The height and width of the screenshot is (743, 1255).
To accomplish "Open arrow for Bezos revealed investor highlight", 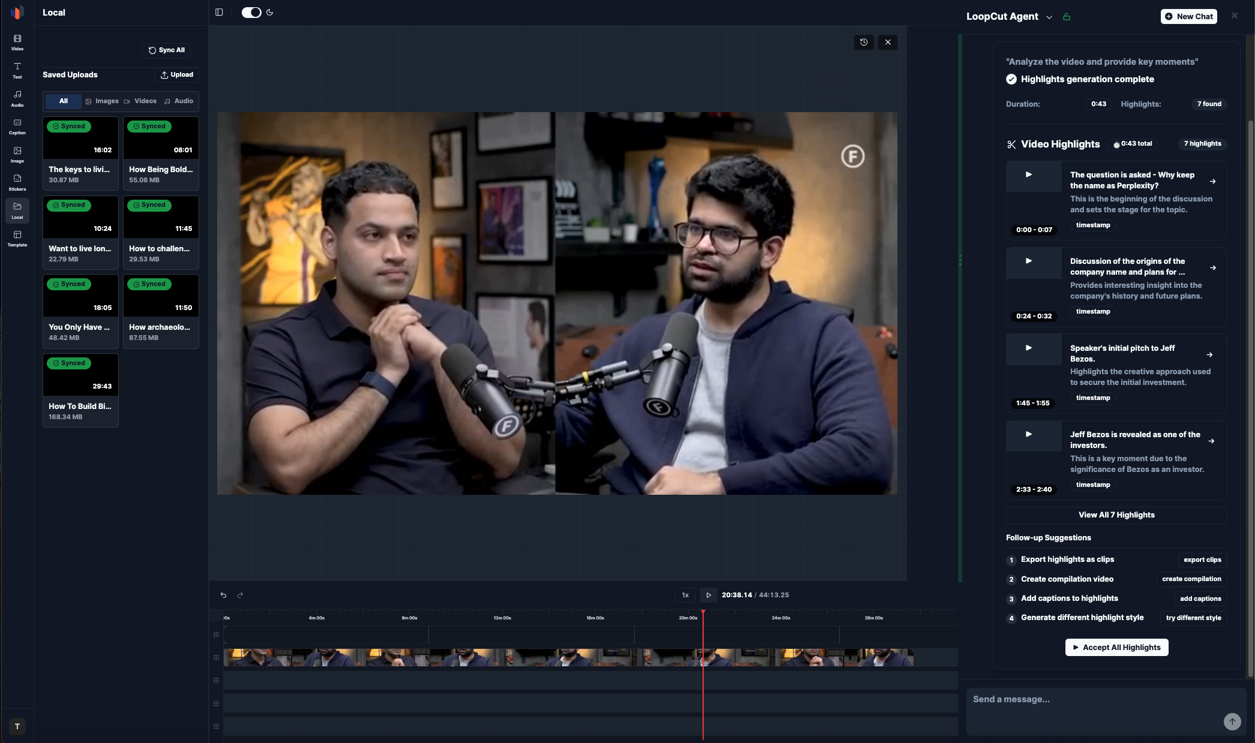I will pos(1212,441).
